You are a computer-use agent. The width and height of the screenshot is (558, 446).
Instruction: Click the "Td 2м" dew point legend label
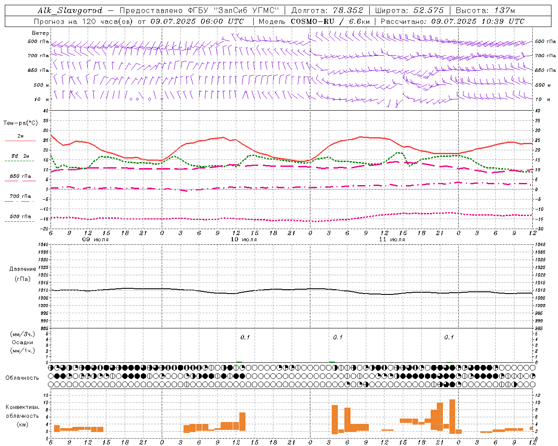pyautogui.click(x=20, y=156)
